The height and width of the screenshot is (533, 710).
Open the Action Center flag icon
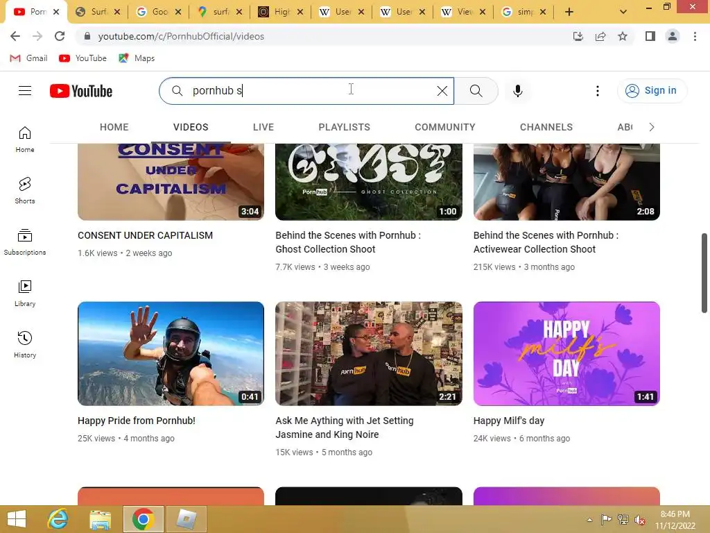coord(606,519)
